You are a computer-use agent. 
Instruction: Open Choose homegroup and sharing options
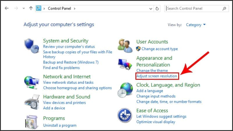coord(77,88)
